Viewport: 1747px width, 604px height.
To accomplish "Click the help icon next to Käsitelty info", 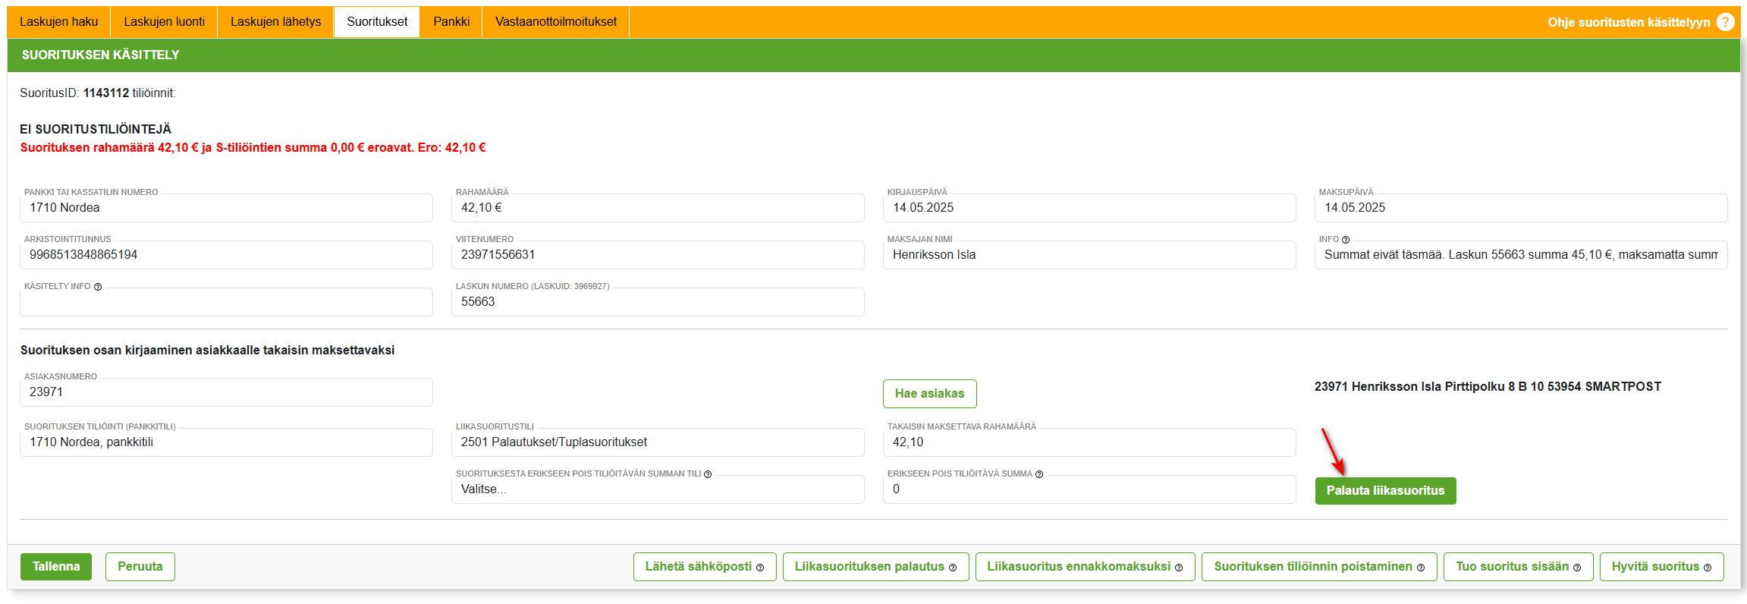I will click(x=98, y=287).
